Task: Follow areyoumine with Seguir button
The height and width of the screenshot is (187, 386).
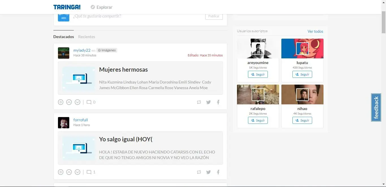Action: pyautogui.click(x=258, y=74)
